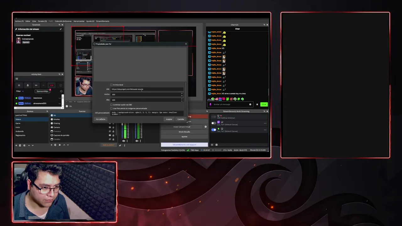Mute the second audio mixer channel speaker icon
402x226 pixels.
pos(137,141)
